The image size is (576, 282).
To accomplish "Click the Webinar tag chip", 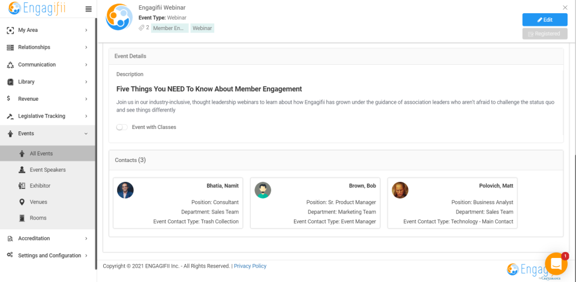I will 202,28.
